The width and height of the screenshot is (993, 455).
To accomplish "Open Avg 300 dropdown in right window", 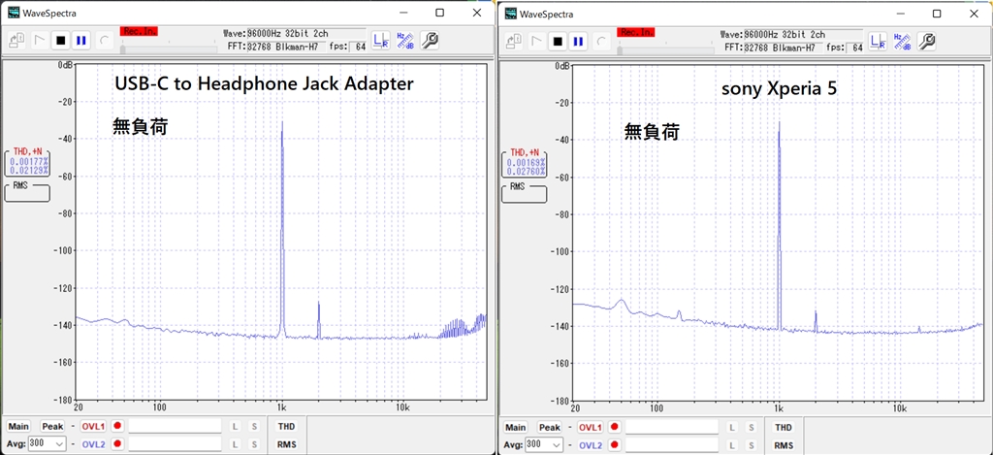I will (x=545, y=445).
